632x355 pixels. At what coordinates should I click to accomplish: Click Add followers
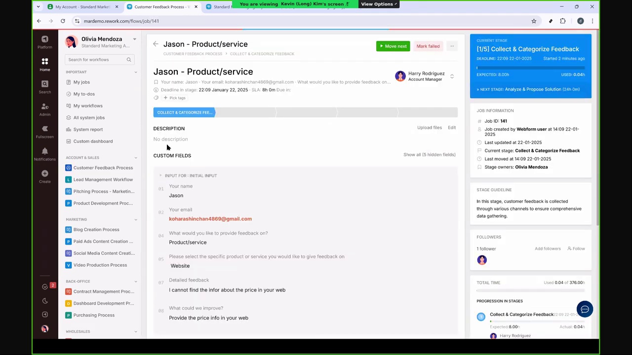pos(548,249)
